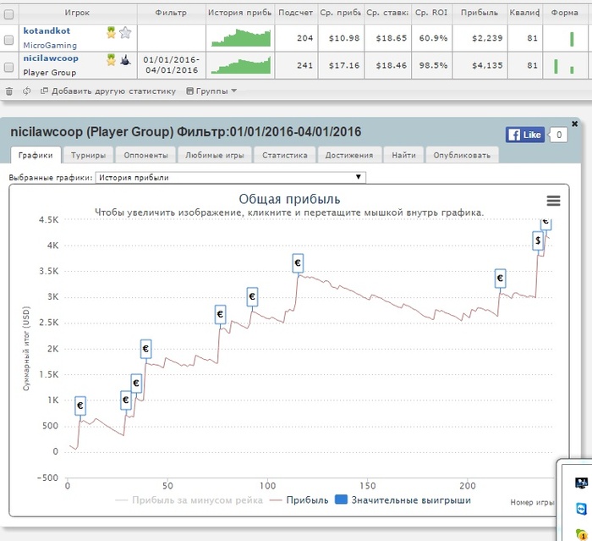This screenshot has width=592, height=541.
Task: Open kotandkot player profile link
Action: [x=47, y=30]
